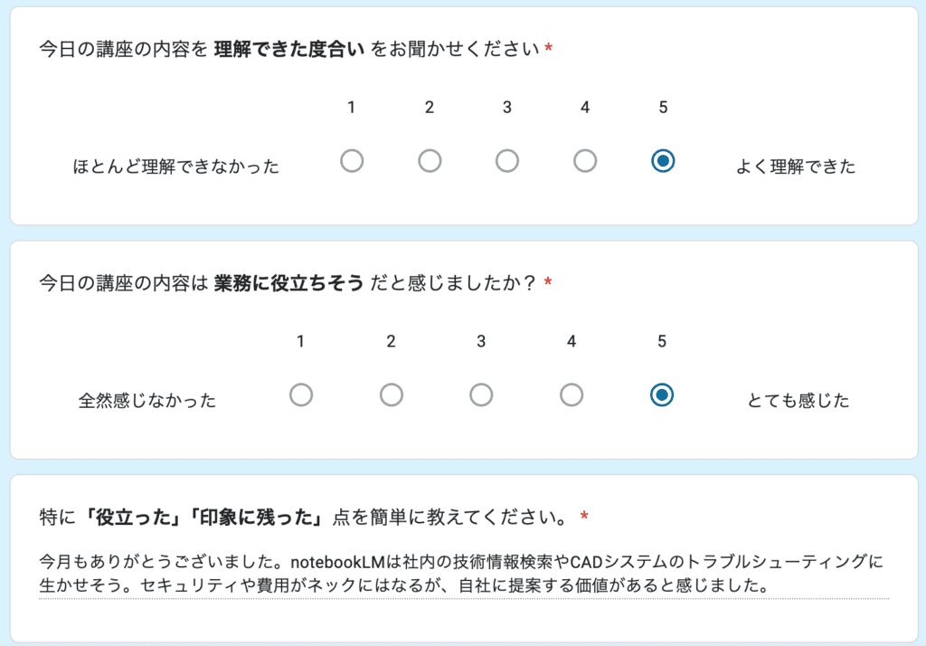This screenshot has width=926, height=646.
Task: Select rating 1 for the usefulness question
Action: (301, 394)
